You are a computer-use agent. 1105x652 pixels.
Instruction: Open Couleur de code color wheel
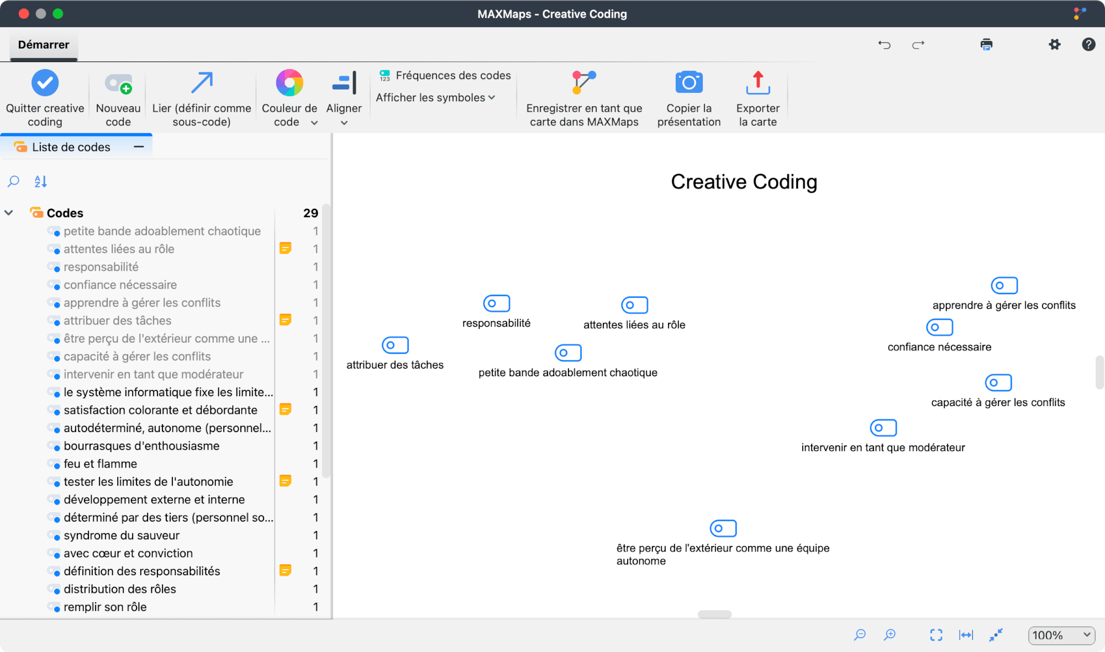point(290,83)
